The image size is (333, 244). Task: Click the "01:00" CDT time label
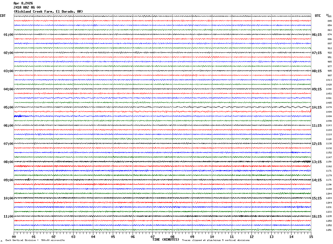9,35
